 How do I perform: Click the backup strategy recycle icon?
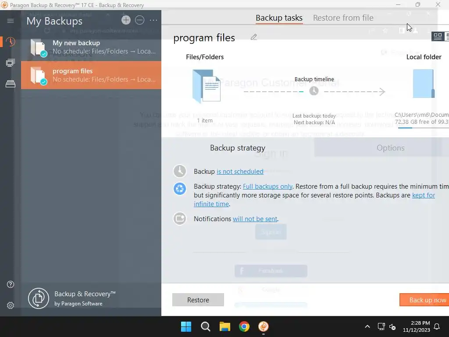(x=180, y=189)
